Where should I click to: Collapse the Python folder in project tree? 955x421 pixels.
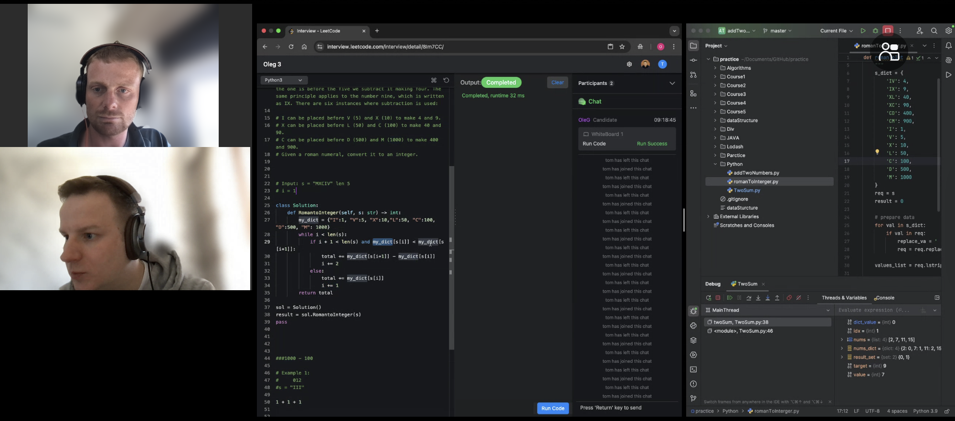pos(715,164)
